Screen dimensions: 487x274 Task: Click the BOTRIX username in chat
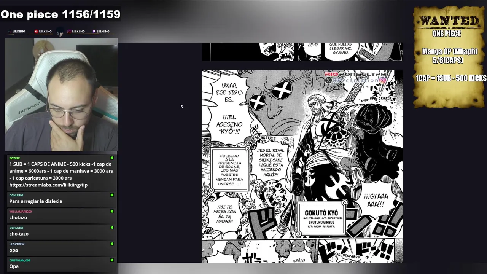tap(14, 158)
